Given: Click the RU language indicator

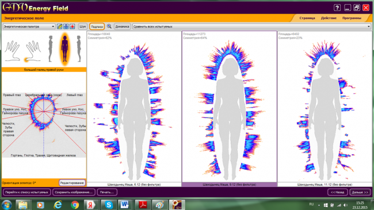Looking at the screenshot, I should click(x=311, y=204).
